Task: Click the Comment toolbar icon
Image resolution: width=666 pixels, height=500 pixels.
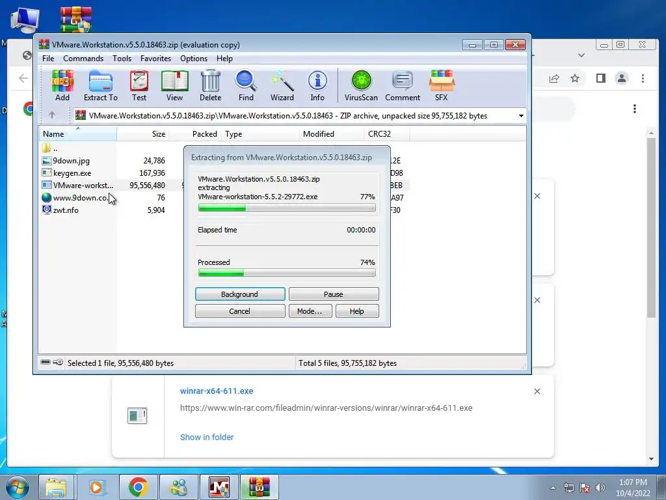Action: [x=402, y=85]
